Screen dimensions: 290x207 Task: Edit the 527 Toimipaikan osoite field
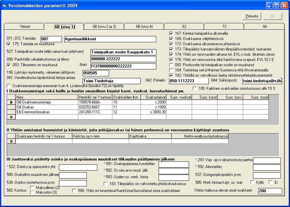[x=123, y=52]
